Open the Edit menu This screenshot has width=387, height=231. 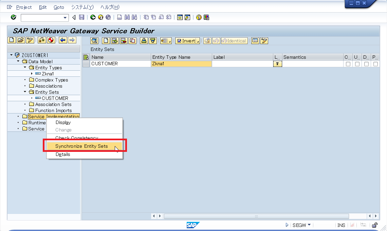pyautogui.click(x=43, y=7)
